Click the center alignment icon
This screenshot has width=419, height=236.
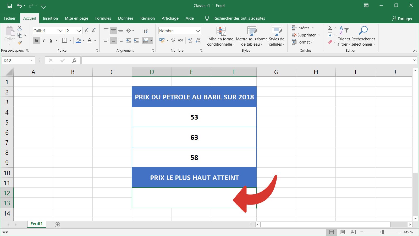[x=113, y=40]
